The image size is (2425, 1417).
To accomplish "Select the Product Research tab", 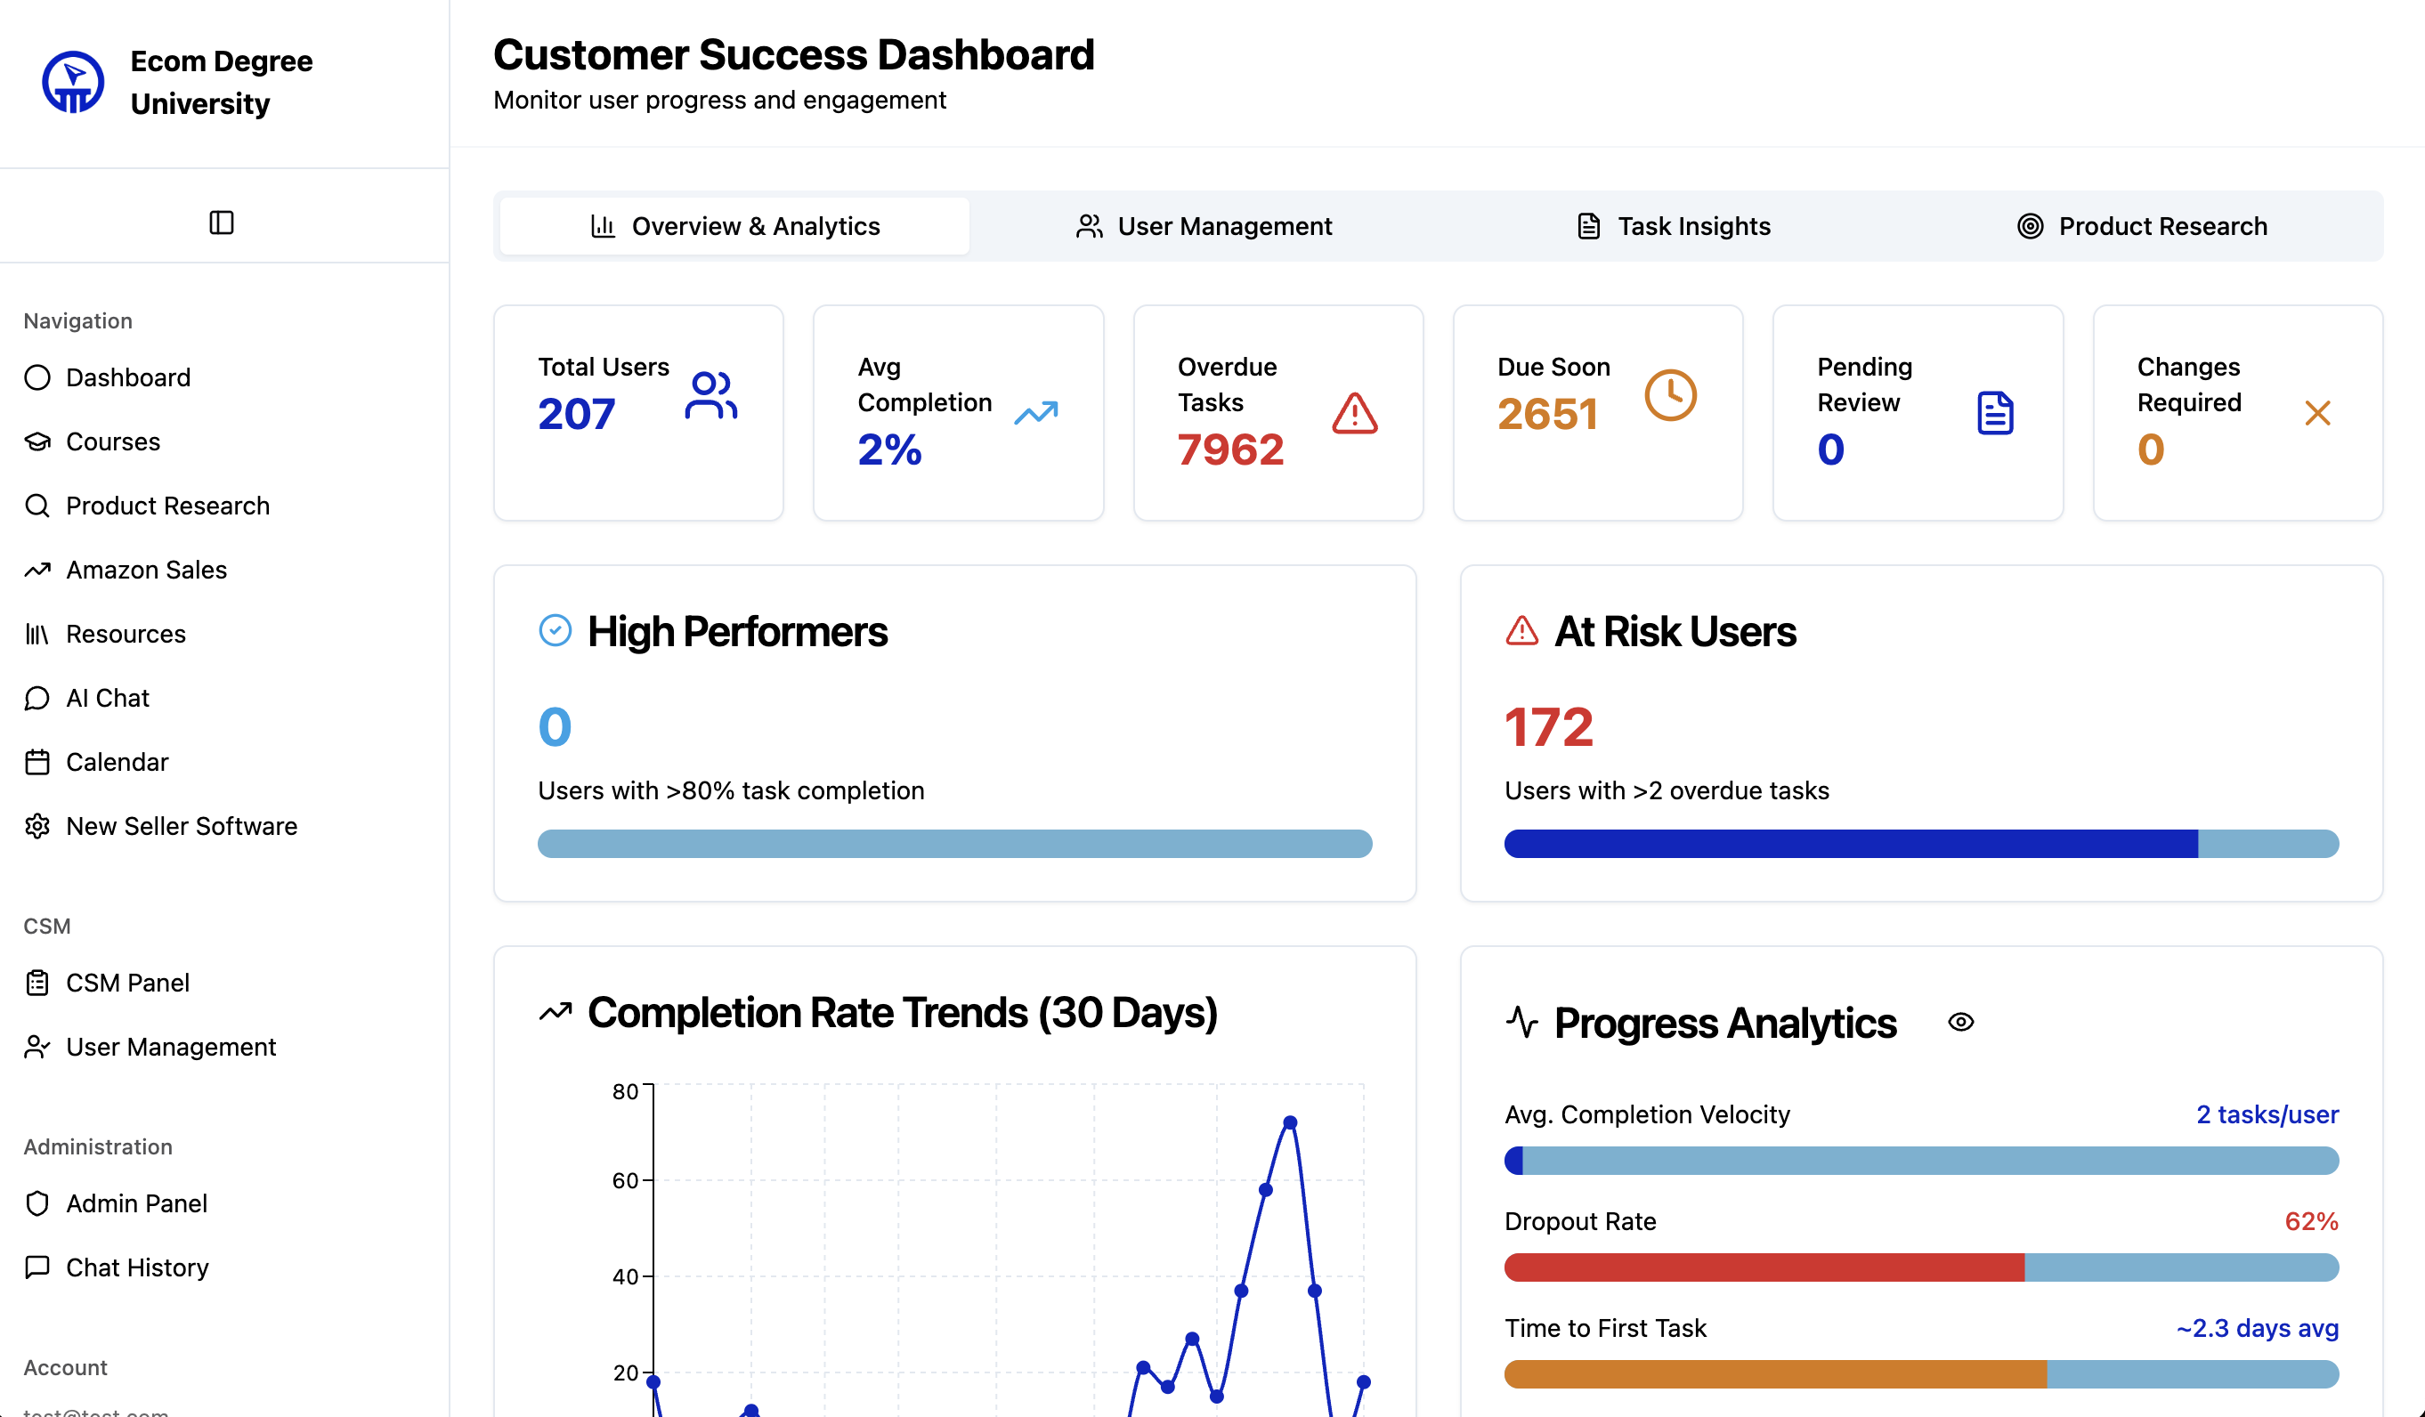I will tap(2142, 226).
